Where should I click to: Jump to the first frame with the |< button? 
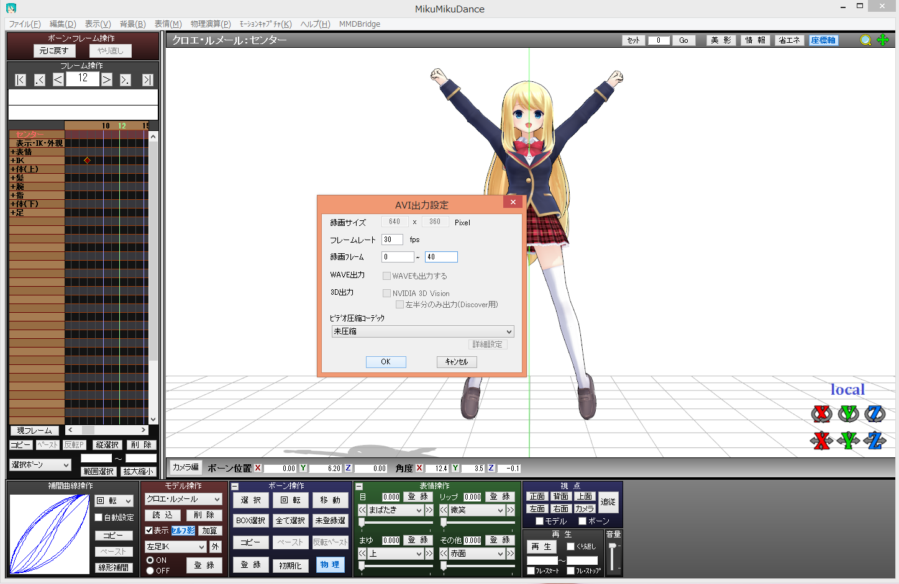tap(21, 79)
